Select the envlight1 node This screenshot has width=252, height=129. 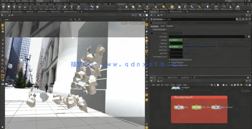(x=176, y=88)
